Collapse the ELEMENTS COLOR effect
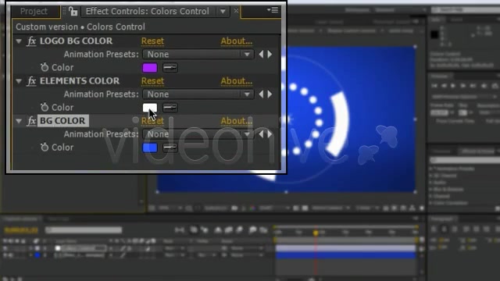This screenshot has width=500, height=281. (19, 81)
